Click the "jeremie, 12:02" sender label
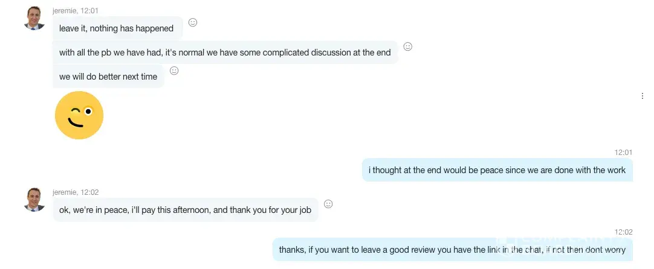 point(76,192)
